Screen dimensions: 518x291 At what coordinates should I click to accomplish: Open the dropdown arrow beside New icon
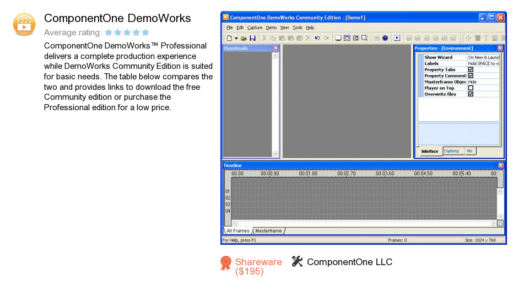(236, 39)
